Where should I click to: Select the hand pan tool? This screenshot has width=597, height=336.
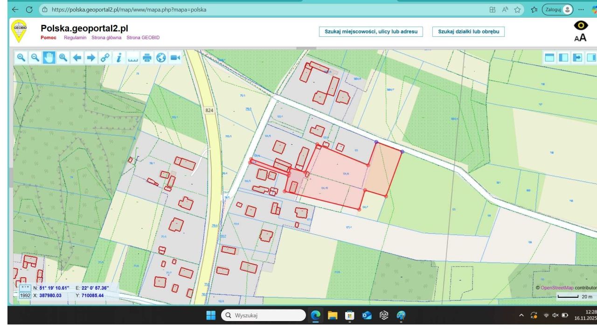pos(49,57)
